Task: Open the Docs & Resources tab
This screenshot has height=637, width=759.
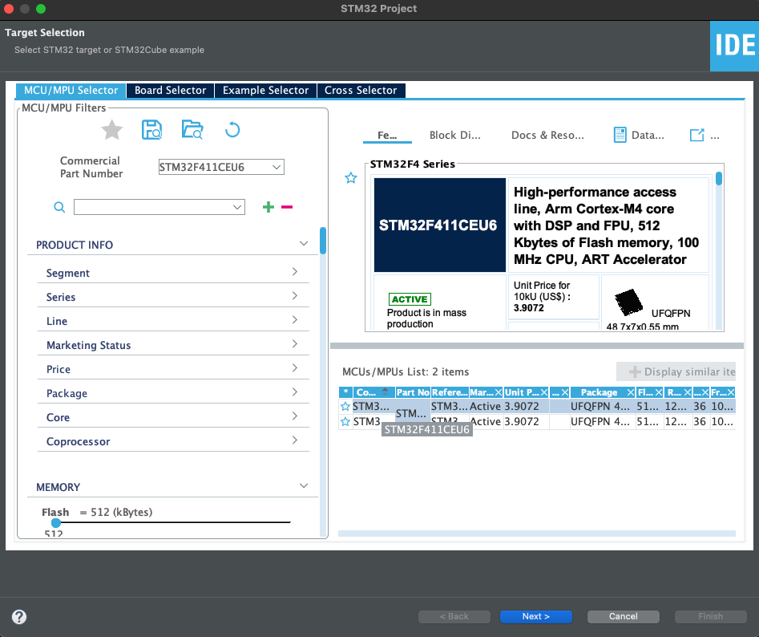Action: coord(547,135)
